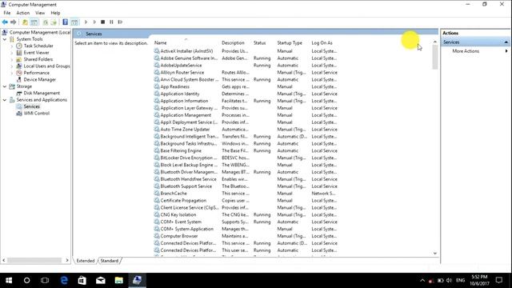The height and width of the screenshot is (288, 512).
Task: Click the Restart Service toolbar icon
Action: pyautogui.click(x=120, y=22)
